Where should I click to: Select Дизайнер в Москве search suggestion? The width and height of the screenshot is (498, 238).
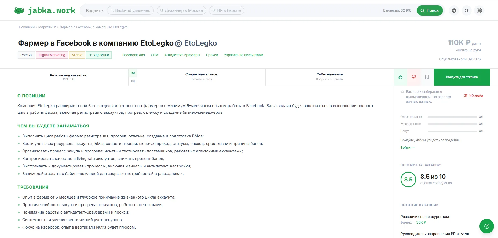point(181,10)
